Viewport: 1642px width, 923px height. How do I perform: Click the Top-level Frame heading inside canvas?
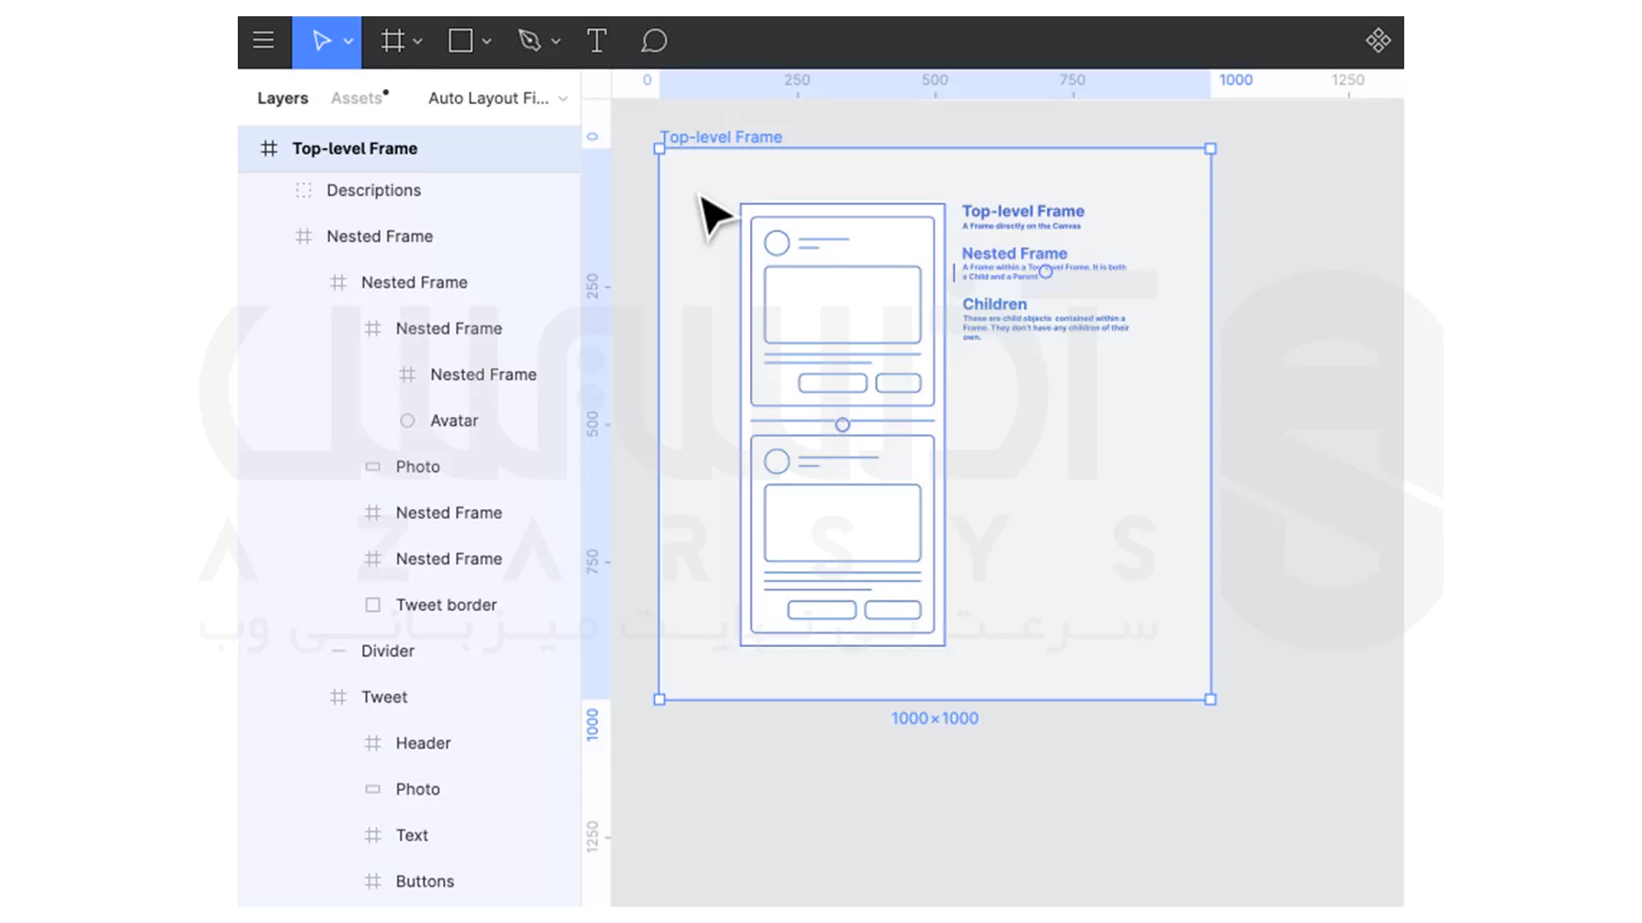(1023, 211)
